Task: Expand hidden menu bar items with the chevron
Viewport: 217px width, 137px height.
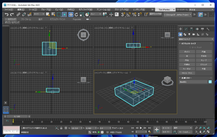Action: coord(152,9)
